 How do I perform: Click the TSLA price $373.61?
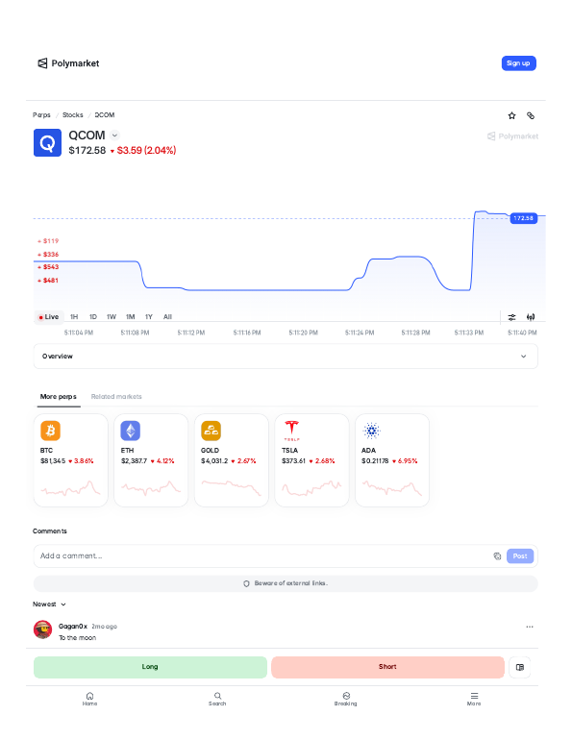click(293, 461)
